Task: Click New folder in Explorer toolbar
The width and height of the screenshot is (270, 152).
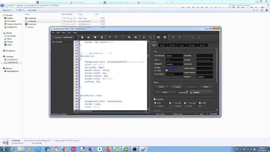Action: [32, 10]
